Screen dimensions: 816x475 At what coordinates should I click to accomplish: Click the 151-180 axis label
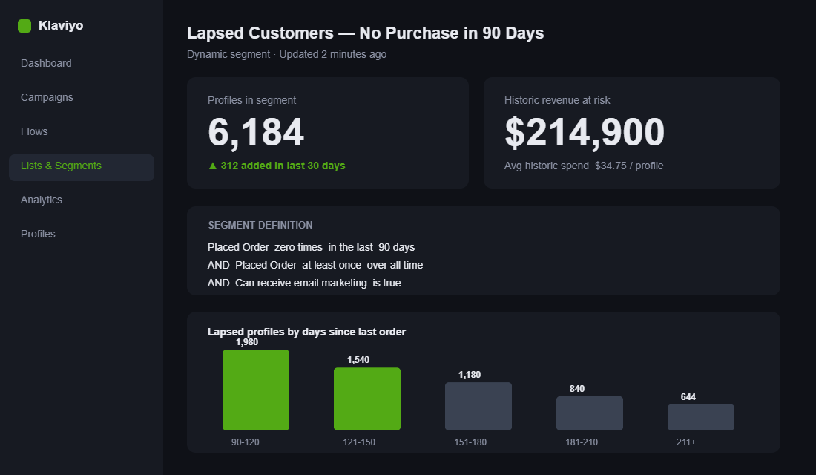coord(470,442)
